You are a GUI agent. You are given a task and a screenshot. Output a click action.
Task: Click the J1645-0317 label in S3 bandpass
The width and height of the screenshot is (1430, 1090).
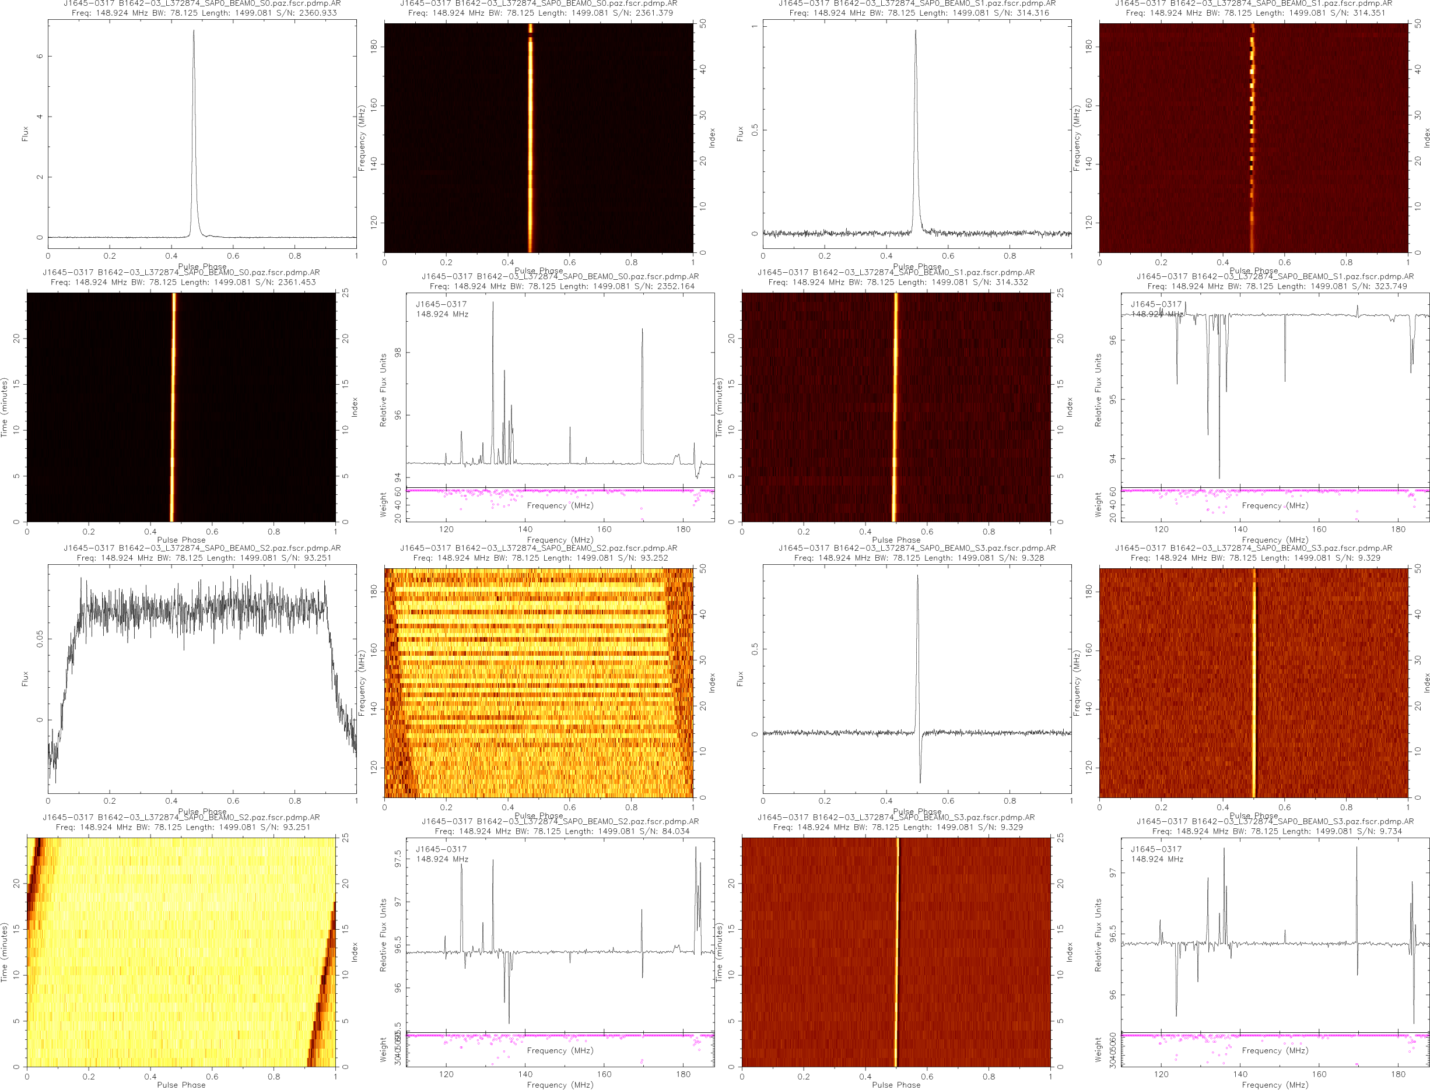[x=1155, y=849]
